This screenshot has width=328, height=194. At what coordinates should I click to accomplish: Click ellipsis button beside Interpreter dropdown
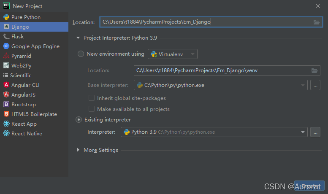315,132
